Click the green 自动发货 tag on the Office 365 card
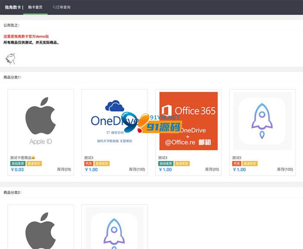303x249 pixels. (x=166, y=163)
